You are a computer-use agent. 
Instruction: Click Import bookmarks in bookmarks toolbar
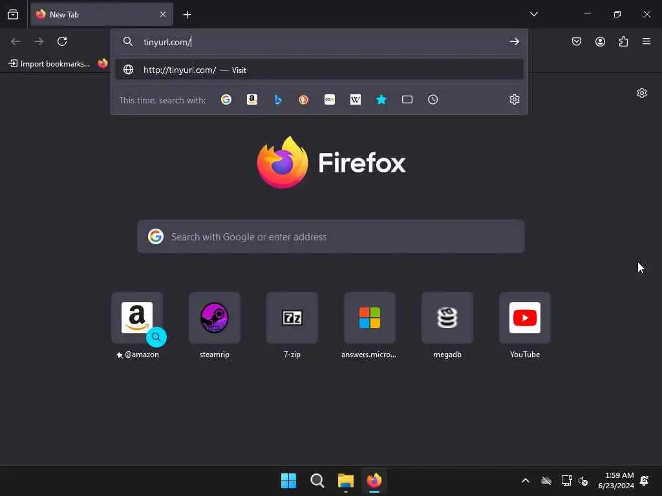pyautogui.click(x=49, y=64)
